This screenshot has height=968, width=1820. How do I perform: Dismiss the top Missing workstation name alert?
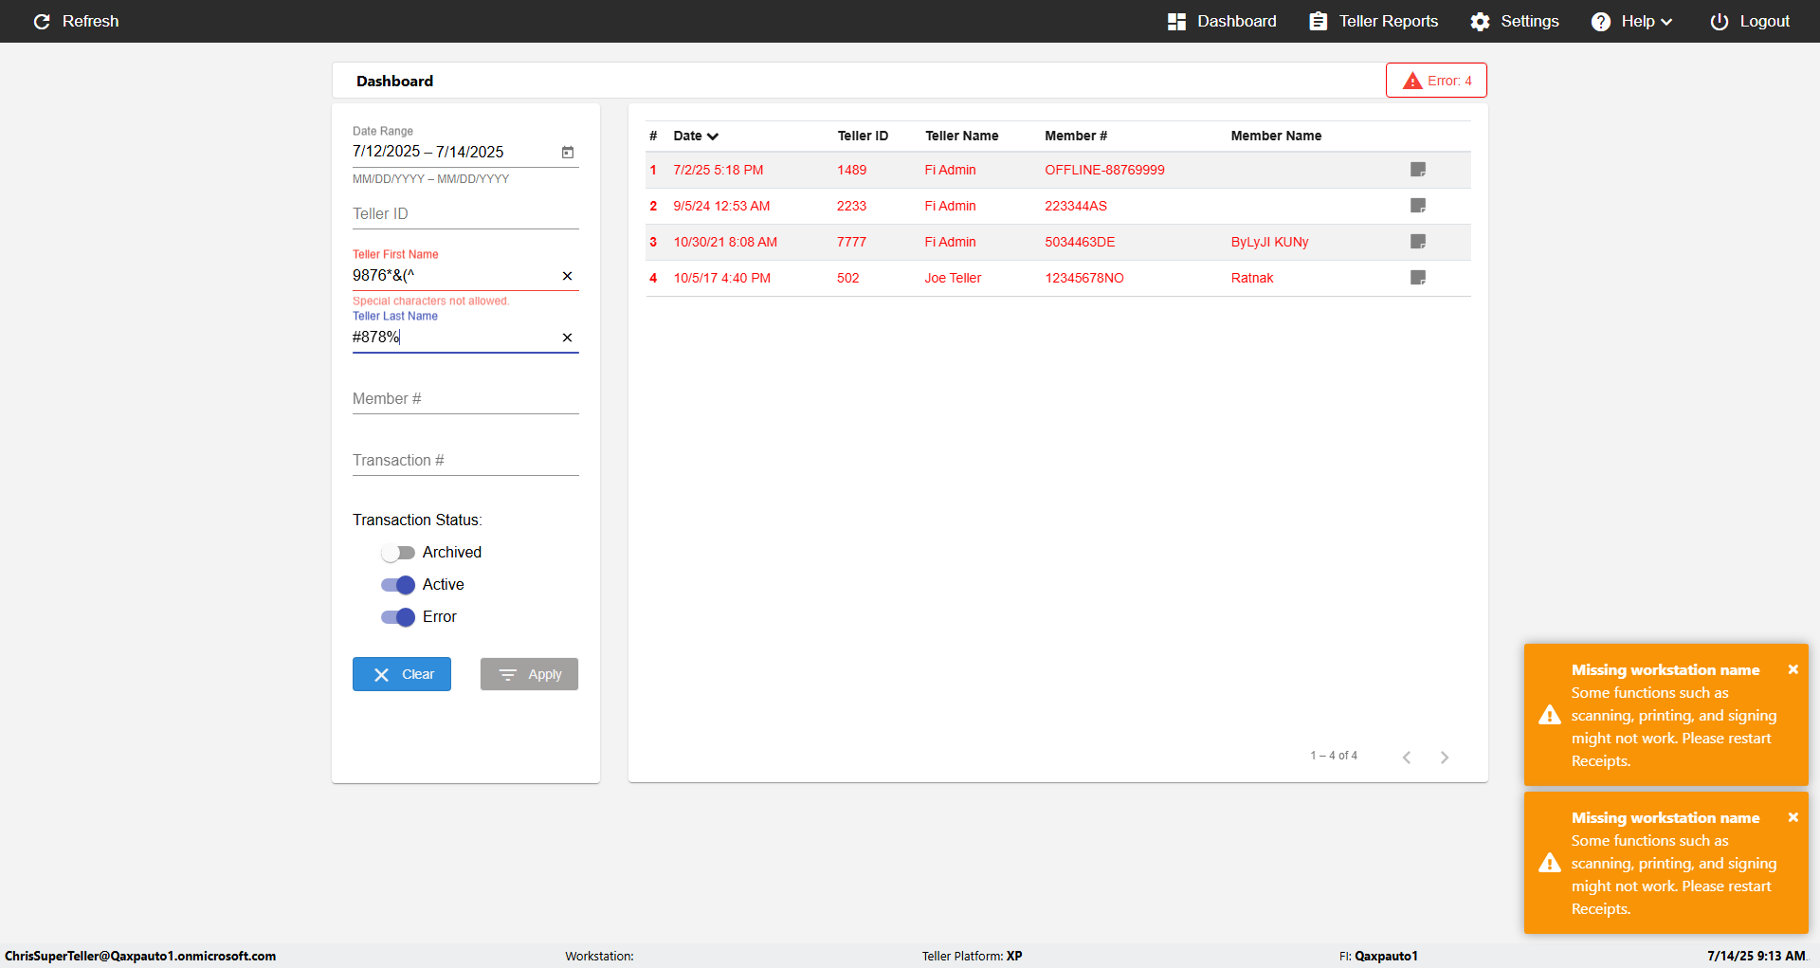point(1793,669)
